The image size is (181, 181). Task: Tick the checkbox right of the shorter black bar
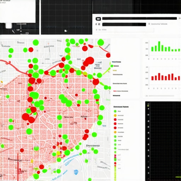pyautogui.click(x=149, y=24)
